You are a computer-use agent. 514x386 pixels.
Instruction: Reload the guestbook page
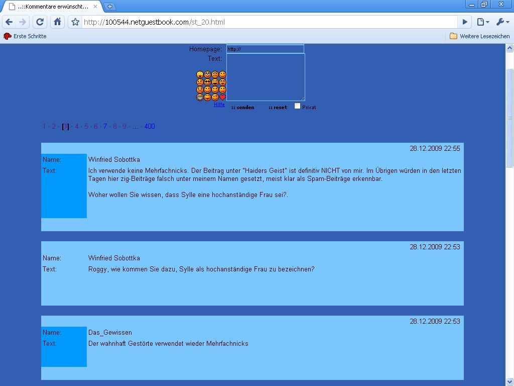click(40, 22)
